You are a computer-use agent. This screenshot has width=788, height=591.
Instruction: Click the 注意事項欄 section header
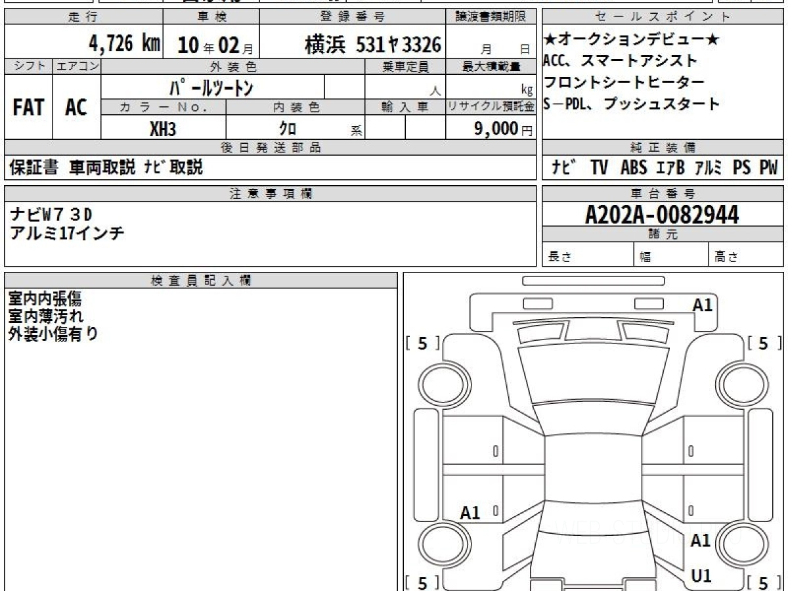coord(271,193)
